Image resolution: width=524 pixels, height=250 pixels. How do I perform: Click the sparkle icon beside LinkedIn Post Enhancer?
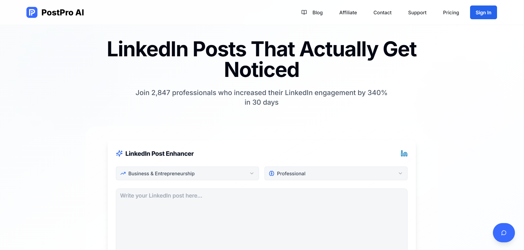pos(119,154)
